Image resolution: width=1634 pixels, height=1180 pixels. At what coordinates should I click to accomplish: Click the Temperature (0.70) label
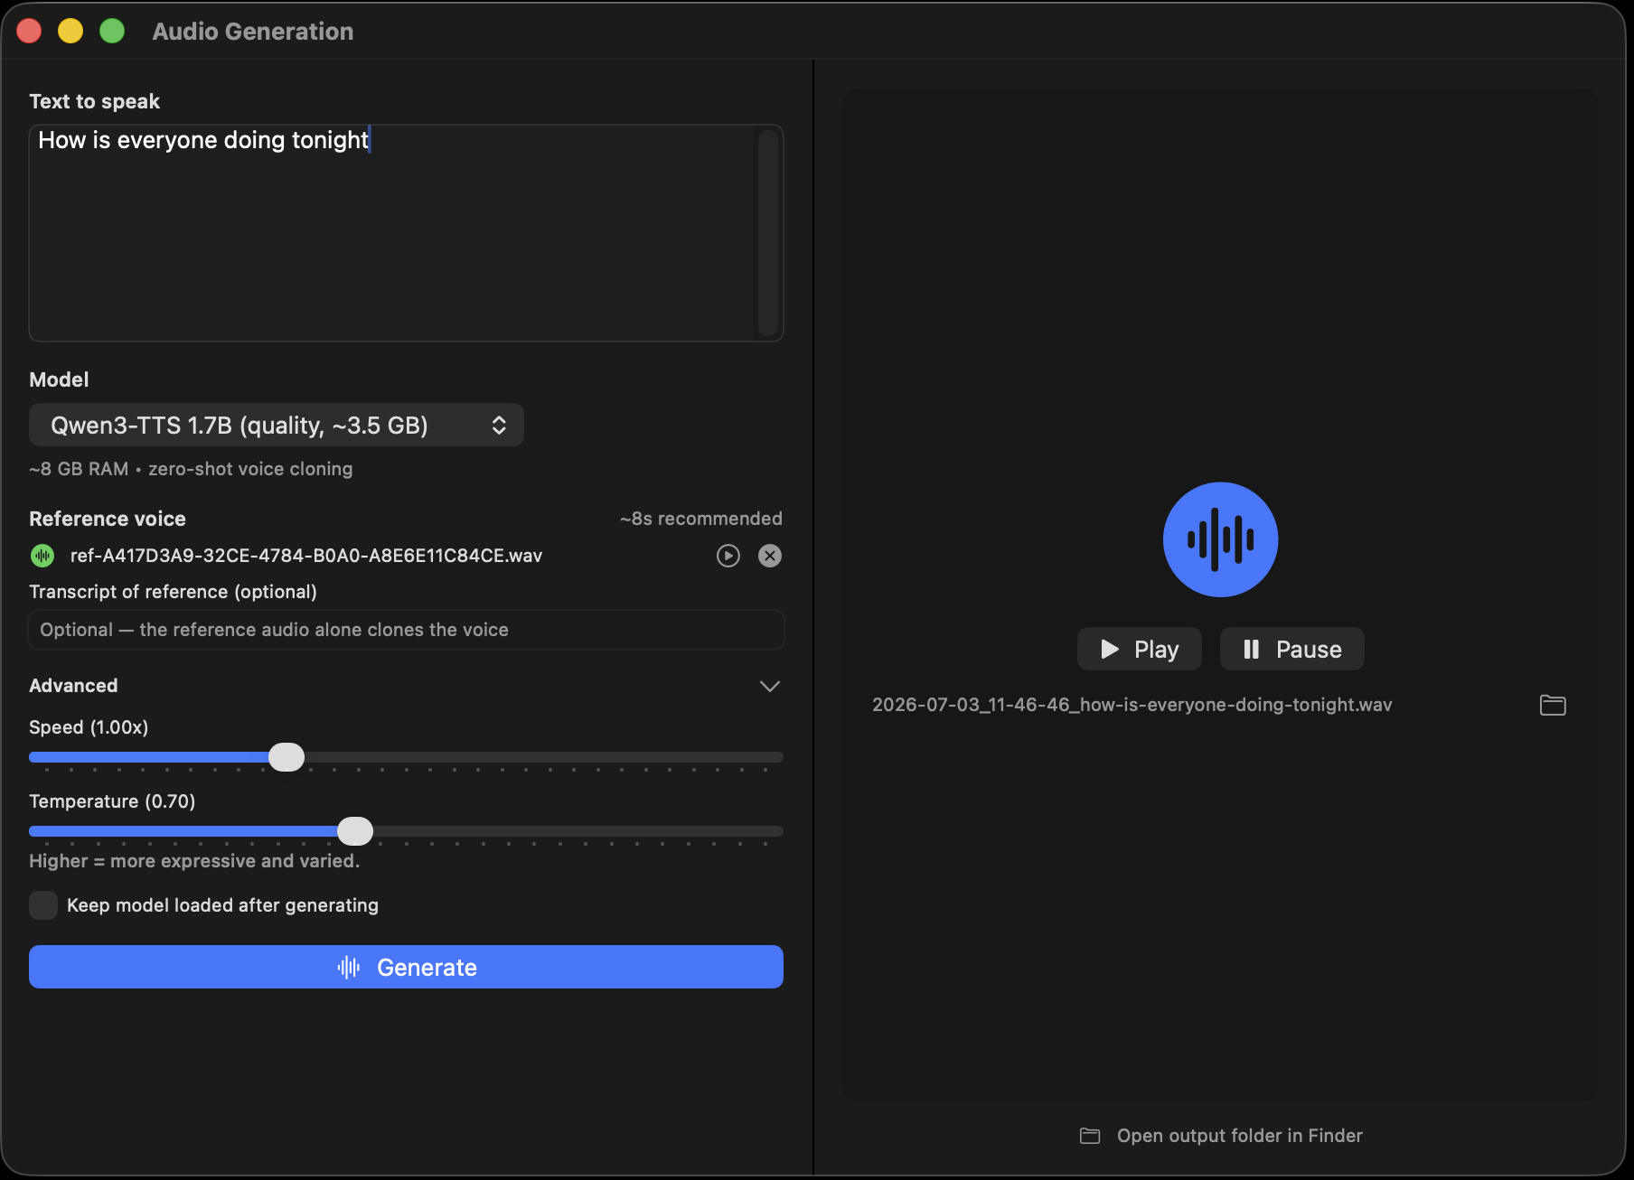(112, 801)
